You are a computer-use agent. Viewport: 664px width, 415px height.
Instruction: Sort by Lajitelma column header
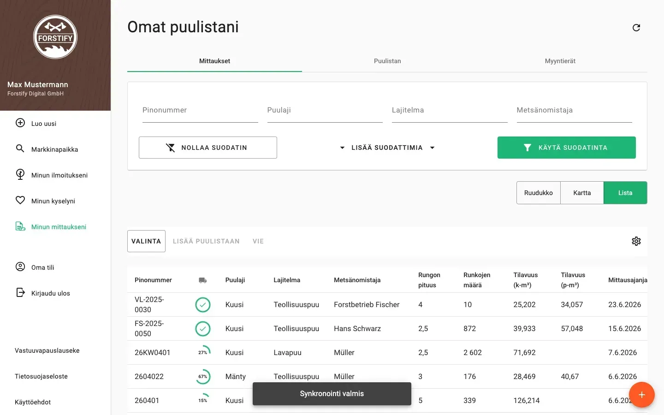coord(287,280)
